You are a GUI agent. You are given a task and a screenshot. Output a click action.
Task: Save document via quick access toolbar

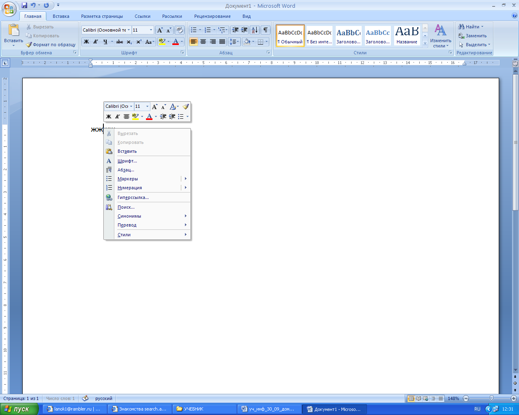[x=24, y=5]
